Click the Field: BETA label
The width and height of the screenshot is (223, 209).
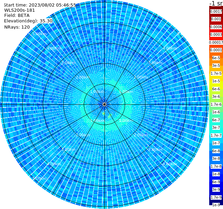point(17,15)
